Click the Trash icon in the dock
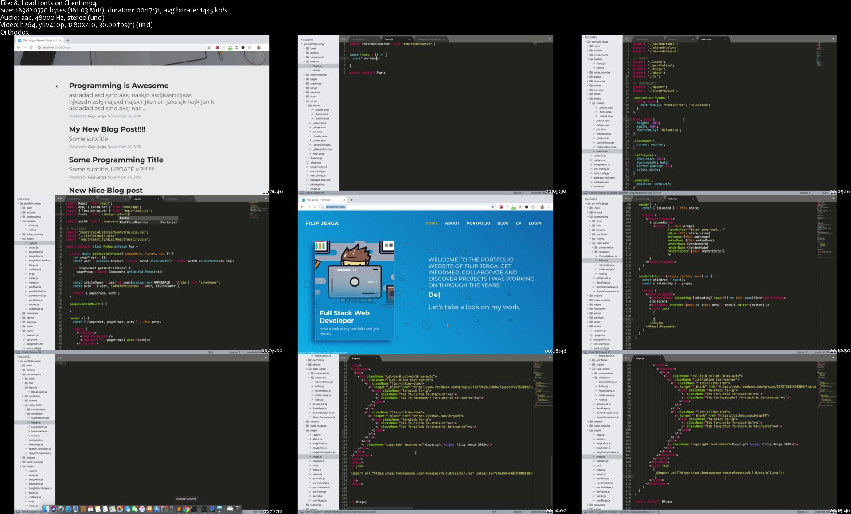This screenshot has width=851, height=514. point(238,509)
